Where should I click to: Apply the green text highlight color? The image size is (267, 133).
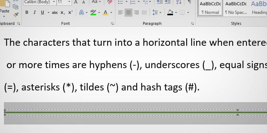[x=93, y=12]
